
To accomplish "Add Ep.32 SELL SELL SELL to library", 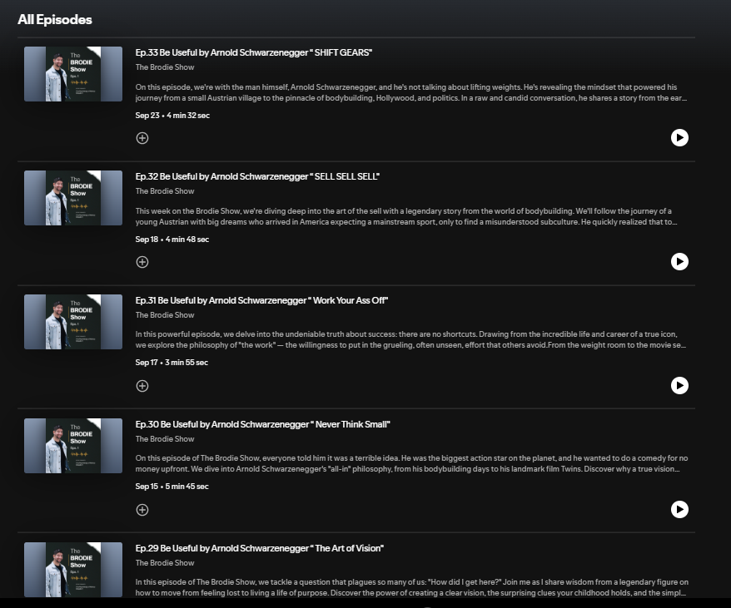I will point(142,262).
